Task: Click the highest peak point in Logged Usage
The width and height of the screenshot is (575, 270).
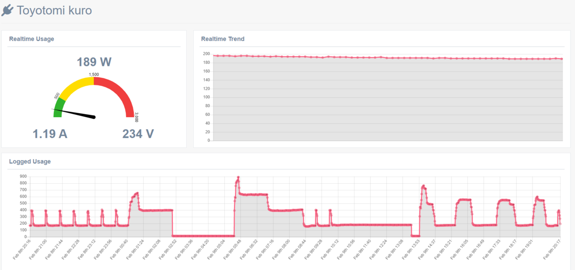Action: (238, 177)
